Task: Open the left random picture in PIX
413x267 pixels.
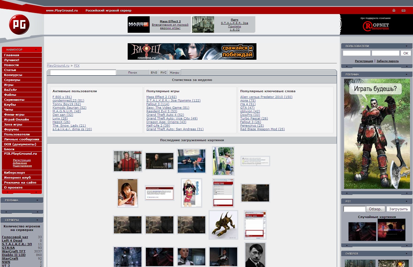Action: click(362, 231)
